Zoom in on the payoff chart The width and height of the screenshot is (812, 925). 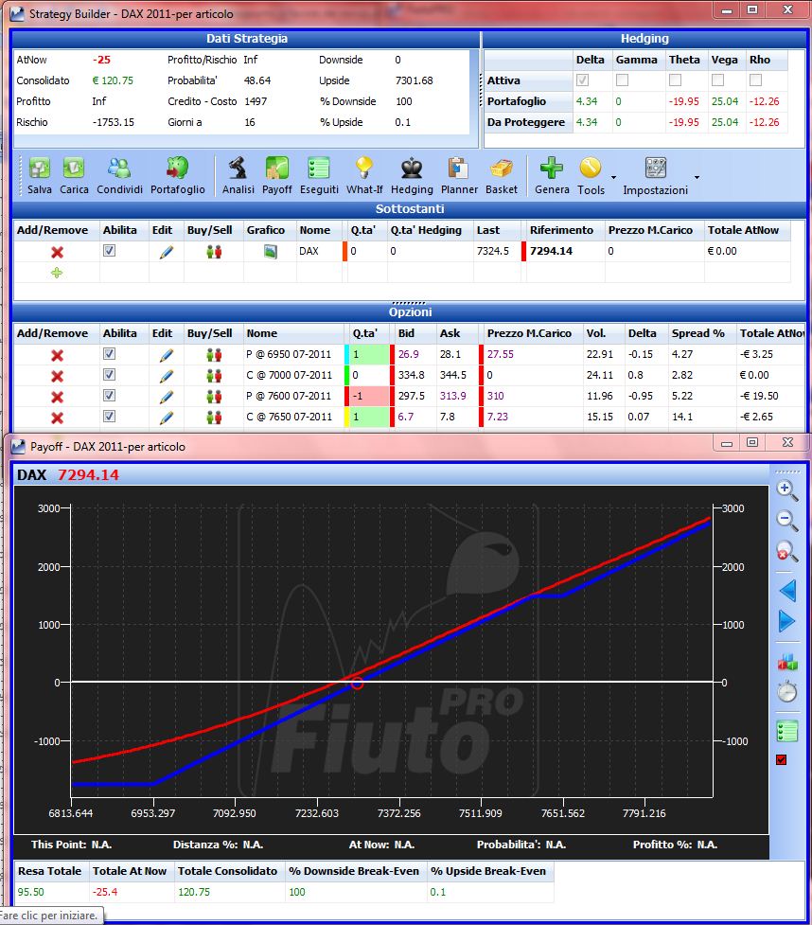click(786, 489)
